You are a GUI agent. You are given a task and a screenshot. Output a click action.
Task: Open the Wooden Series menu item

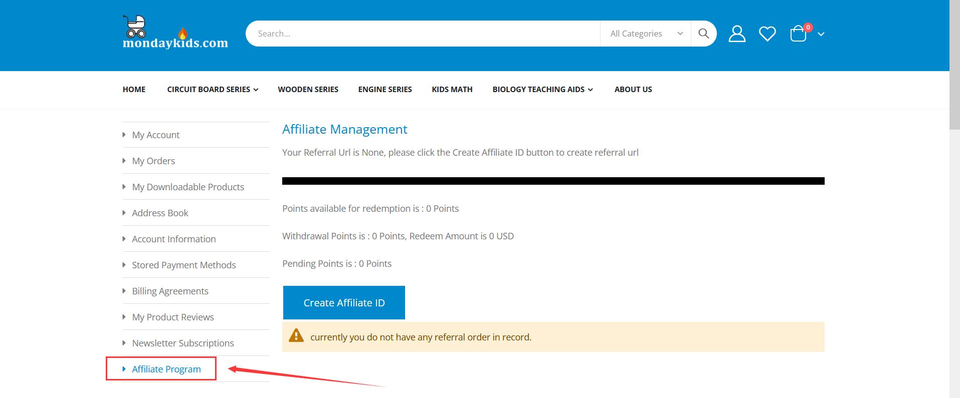[x=308, y=89]
